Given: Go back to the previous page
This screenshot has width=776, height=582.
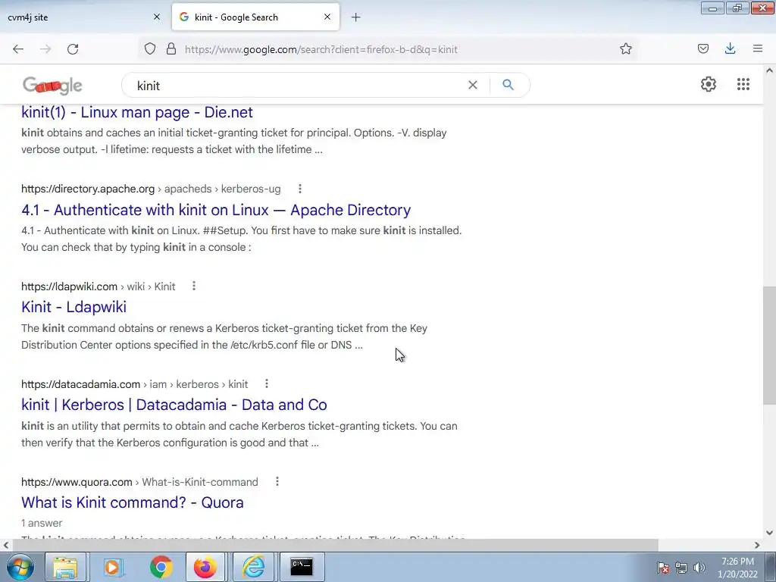Looking at the screenshot, I should [x=18, y=49].
